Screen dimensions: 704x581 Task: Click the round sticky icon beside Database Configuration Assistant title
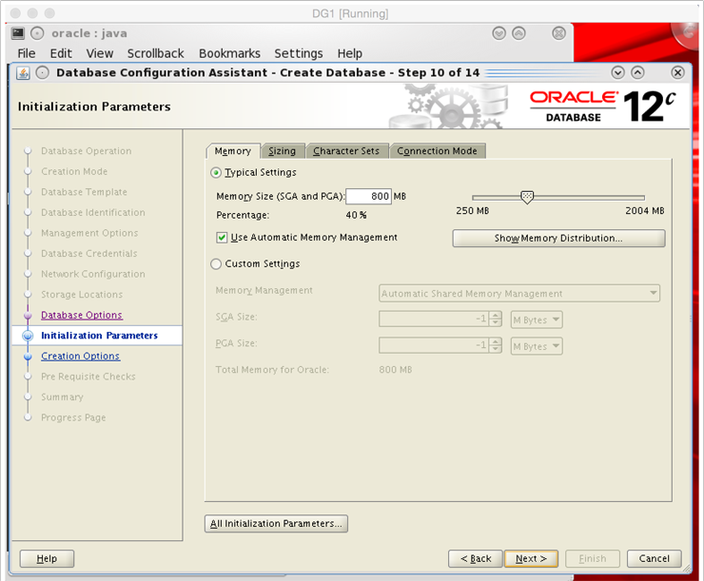coord(42,72)
